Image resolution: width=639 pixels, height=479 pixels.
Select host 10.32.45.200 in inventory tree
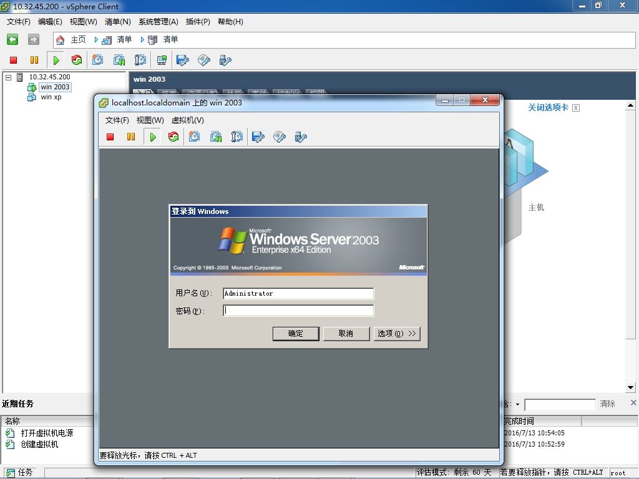point(49,77)
